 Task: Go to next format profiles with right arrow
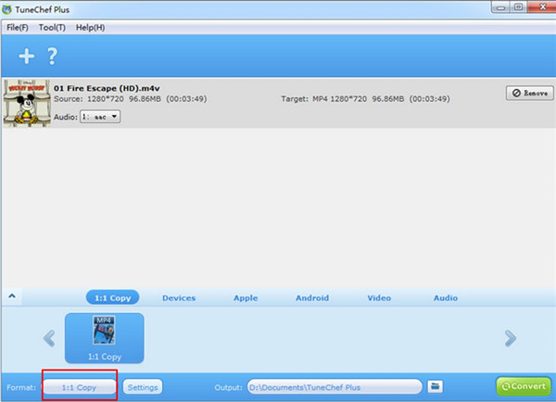click(x=511, y=338)
